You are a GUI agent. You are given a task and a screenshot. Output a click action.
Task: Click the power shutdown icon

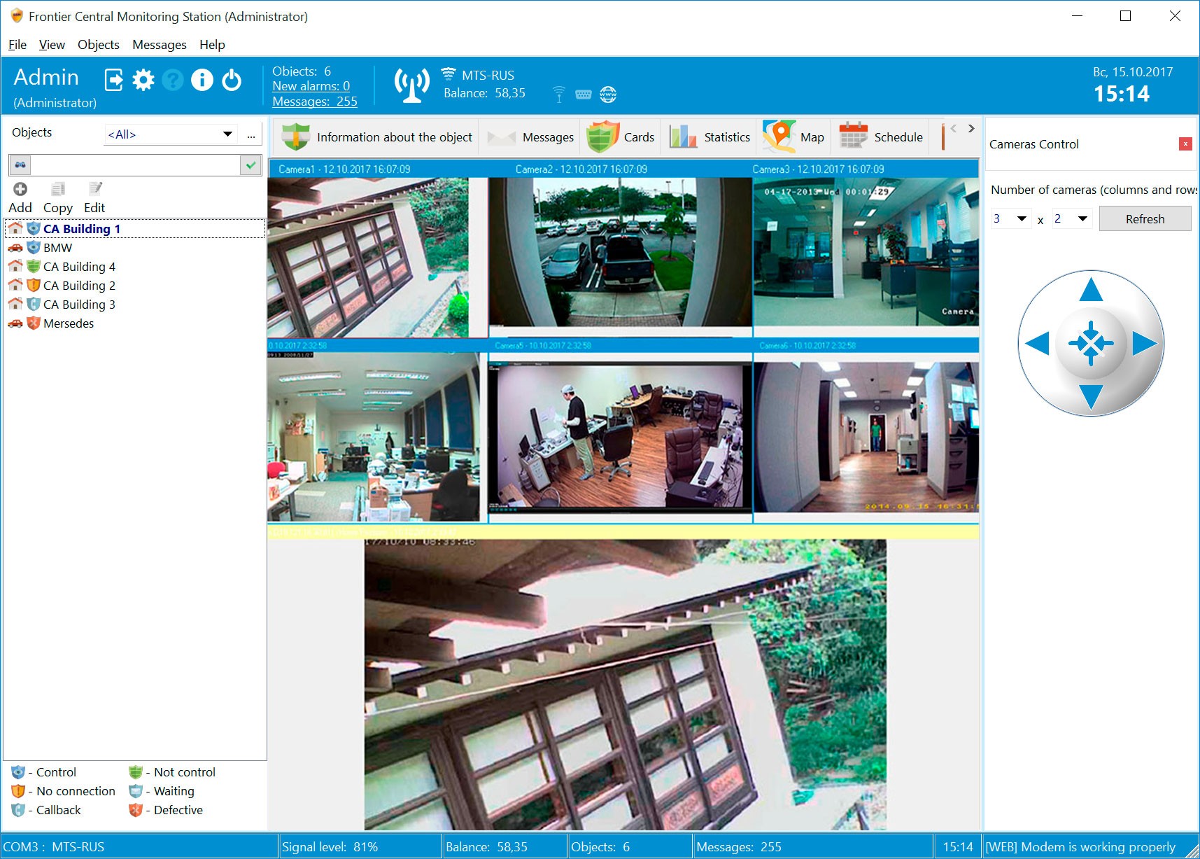click(x=231, y=79)
